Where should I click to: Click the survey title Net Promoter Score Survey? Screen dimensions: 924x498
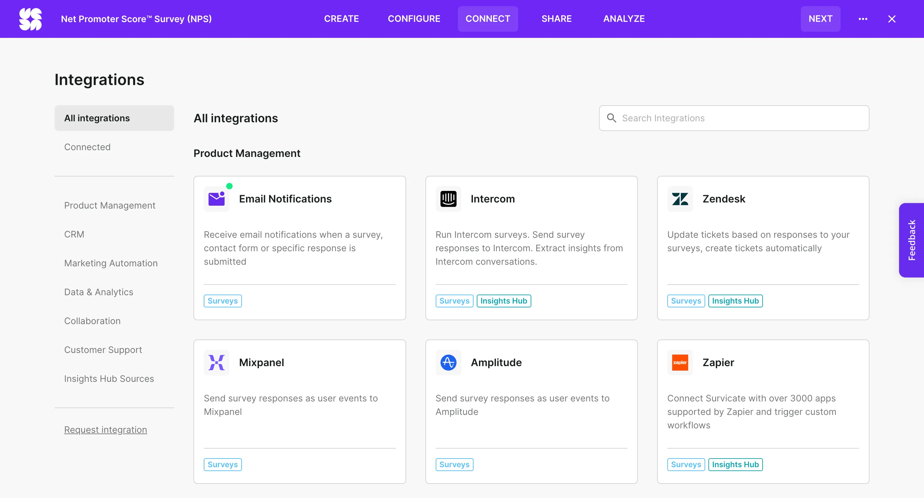click(136, 19)
